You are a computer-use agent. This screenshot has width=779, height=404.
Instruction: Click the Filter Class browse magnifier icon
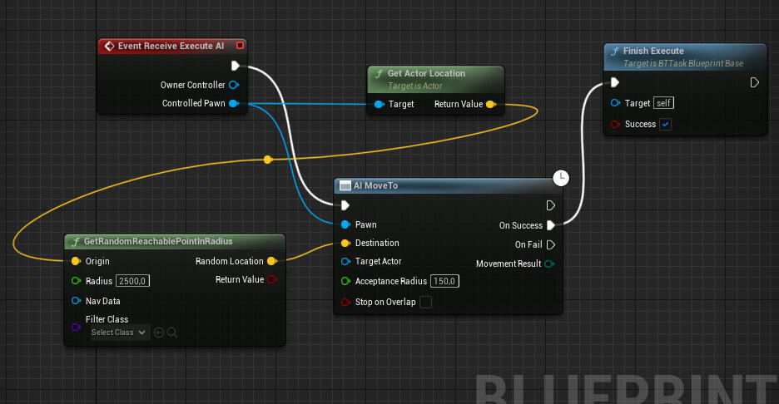172,333
